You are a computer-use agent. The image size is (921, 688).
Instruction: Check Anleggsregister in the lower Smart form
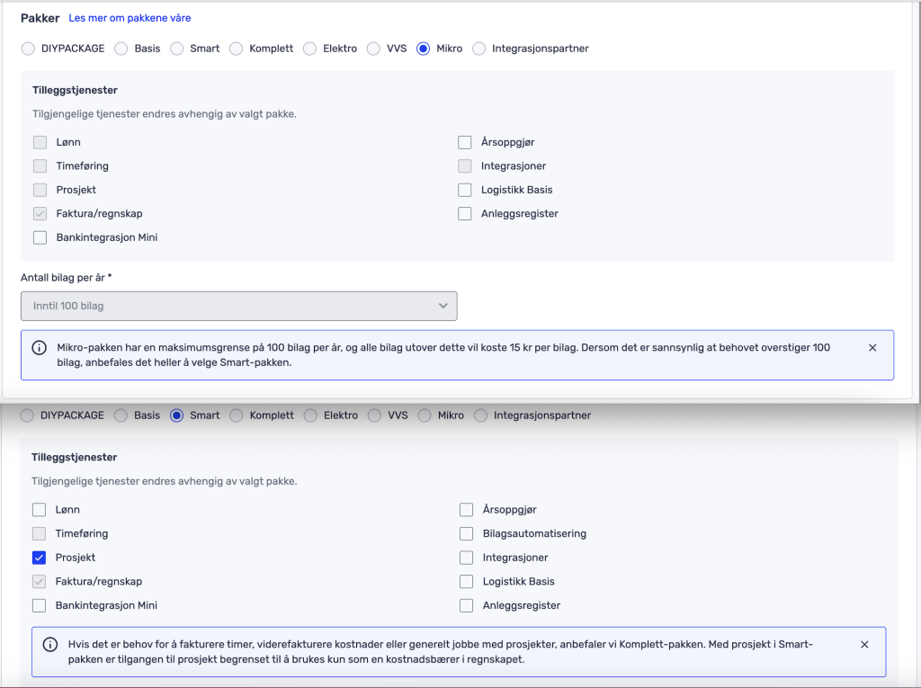click(x=466, y=605)
